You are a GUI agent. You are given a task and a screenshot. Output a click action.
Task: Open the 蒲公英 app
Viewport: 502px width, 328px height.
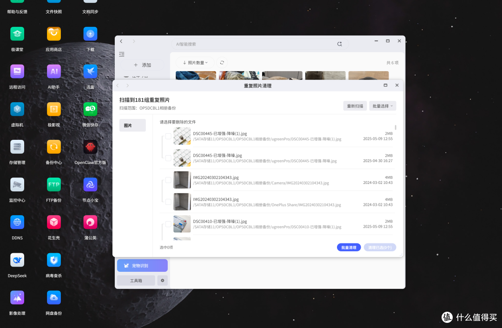[x=90, y=223]
